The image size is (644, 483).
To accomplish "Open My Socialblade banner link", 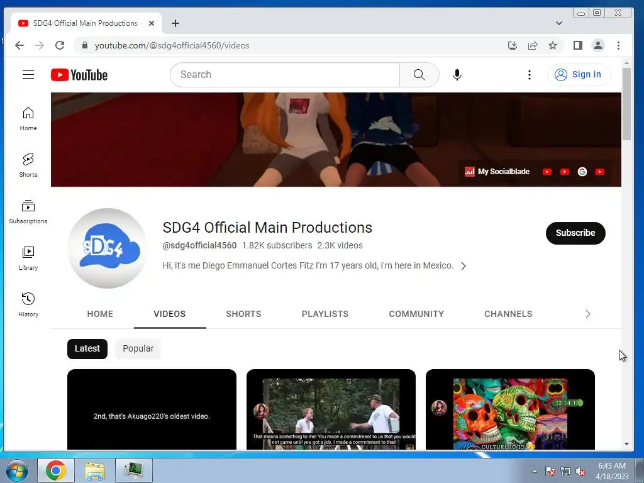I will click(497, 172).
